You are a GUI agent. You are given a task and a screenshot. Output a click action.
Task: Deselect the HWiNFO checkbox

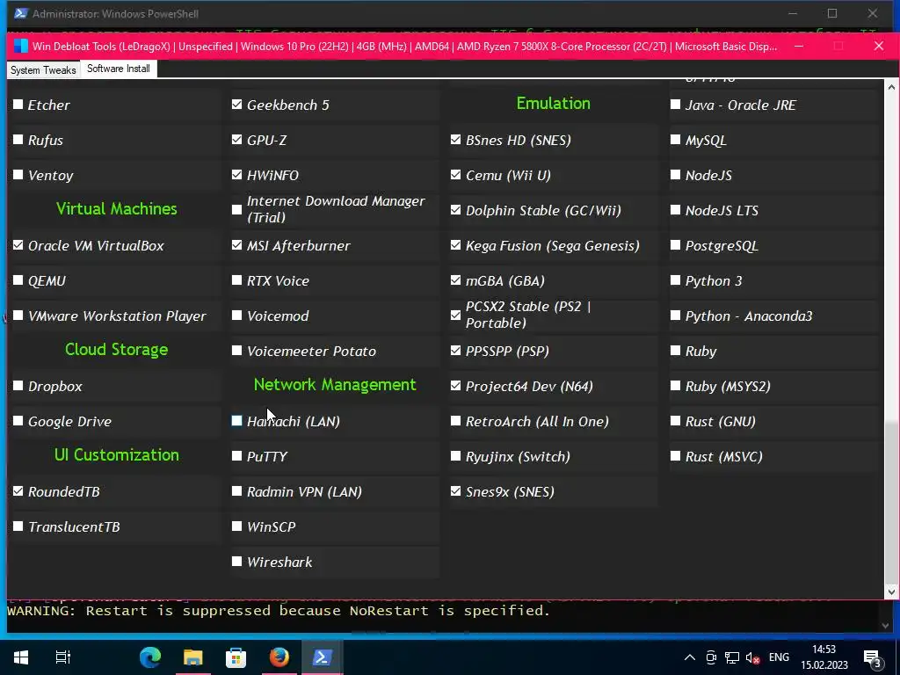tap(237, 175)
